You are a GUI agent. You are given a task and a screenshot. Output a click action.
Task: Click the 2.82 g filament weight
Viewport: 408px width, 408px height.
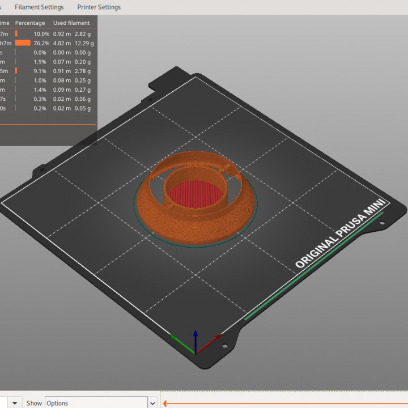(x=83, y=34)
